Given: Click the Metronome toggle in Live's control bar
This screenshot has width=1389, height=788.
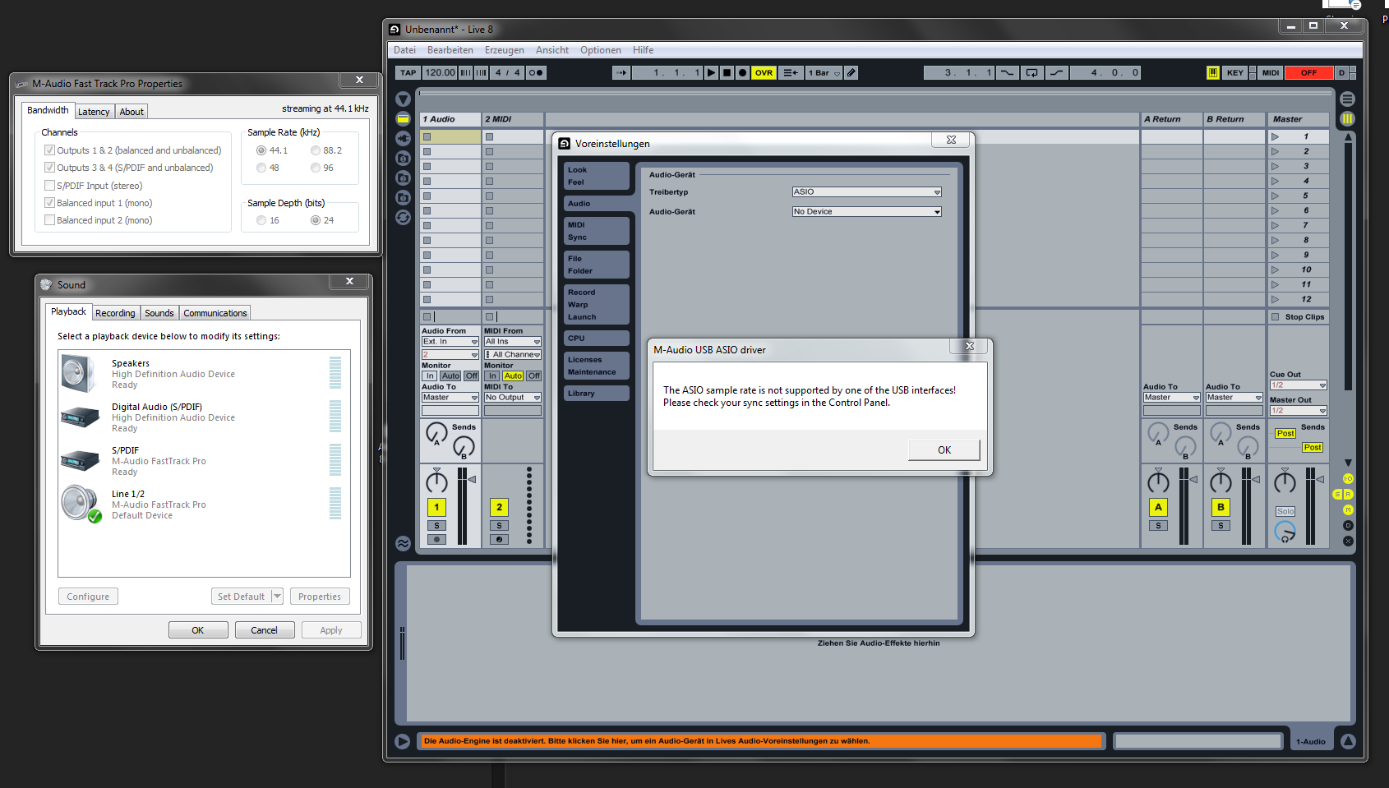Looking at the screenshot, I should (536, 73).
